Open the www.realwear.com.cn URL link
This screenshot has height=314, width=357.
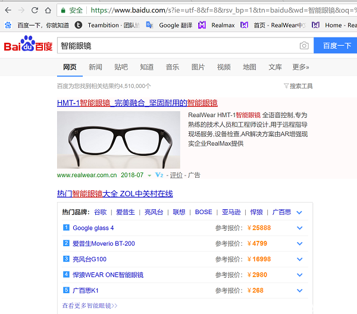(87, 175)
